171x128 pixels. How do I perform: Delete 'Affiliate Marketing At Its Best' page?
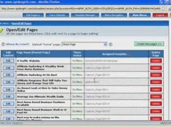[156, 75]
